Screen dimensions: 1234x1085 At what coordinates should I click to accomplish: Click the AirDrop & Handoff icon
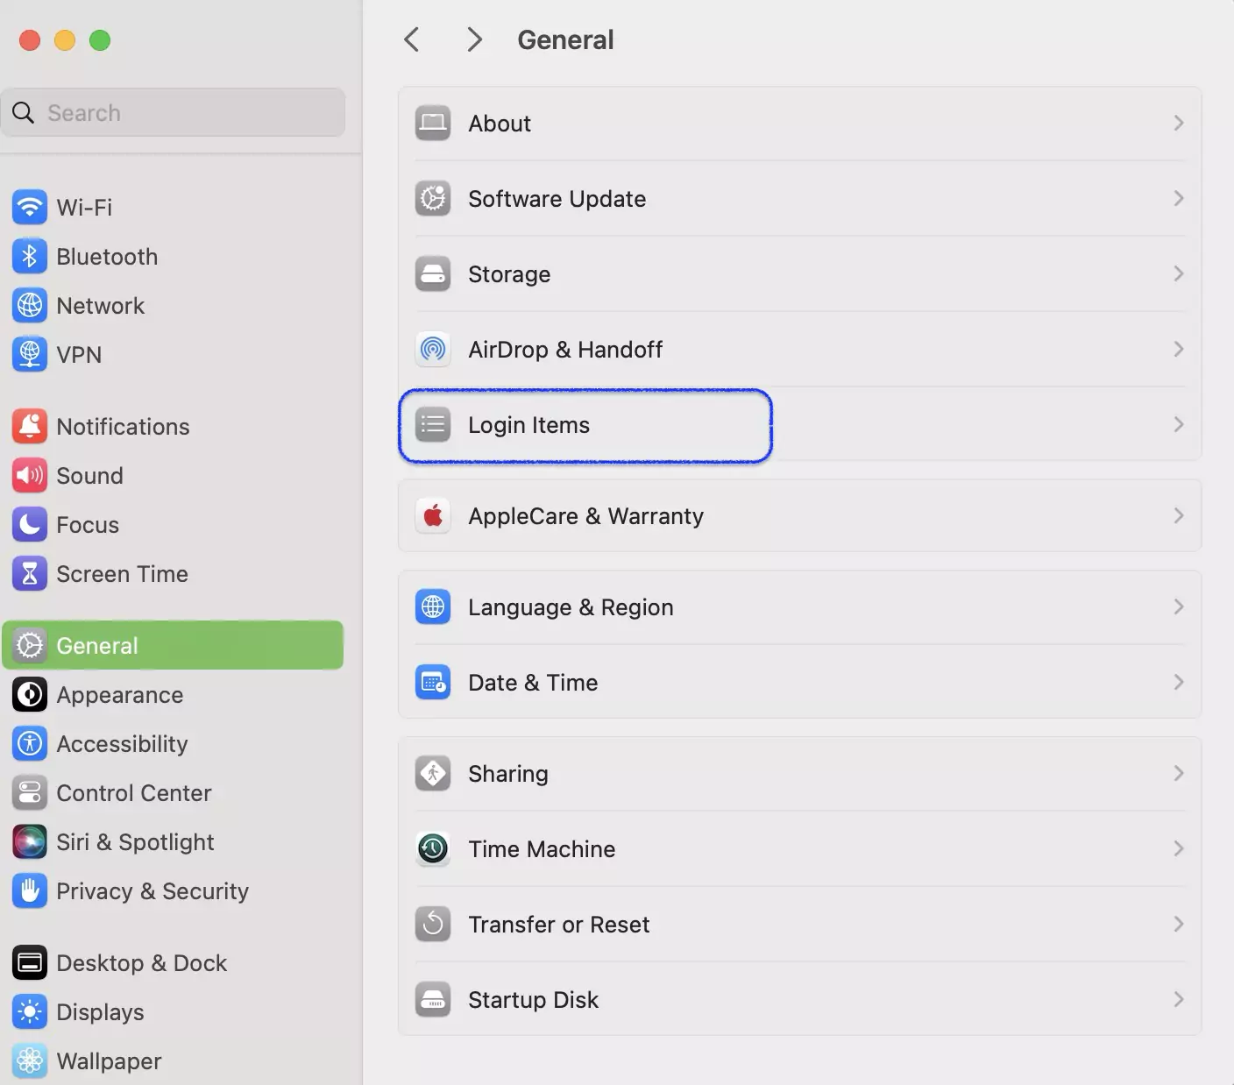[433, 350]
